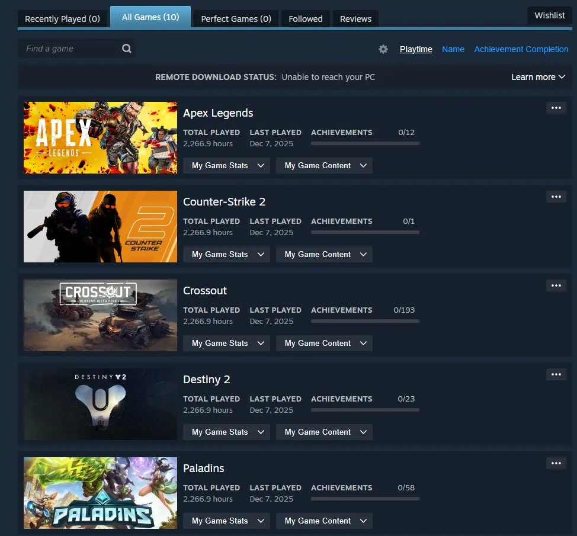
Task: Open the Crossout cover image
Action: click(x=100, y=315)
